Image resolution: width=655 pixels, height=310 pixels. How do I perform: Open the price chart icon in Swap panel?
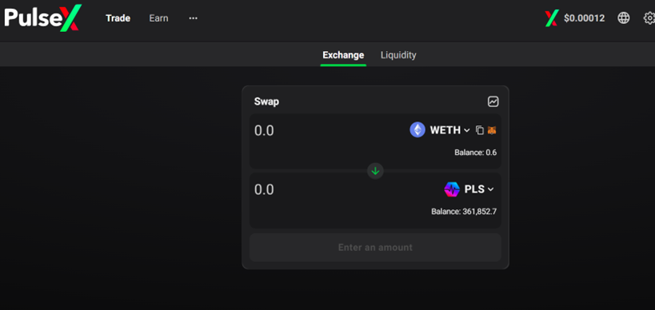pyautogui.click(x=493, y=101)
